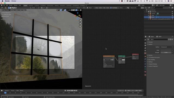Image resolution: width=174 pixels, height=98 pixels.
Task: Hide Collection with its eye icon
Action: (x=172, y=12)
